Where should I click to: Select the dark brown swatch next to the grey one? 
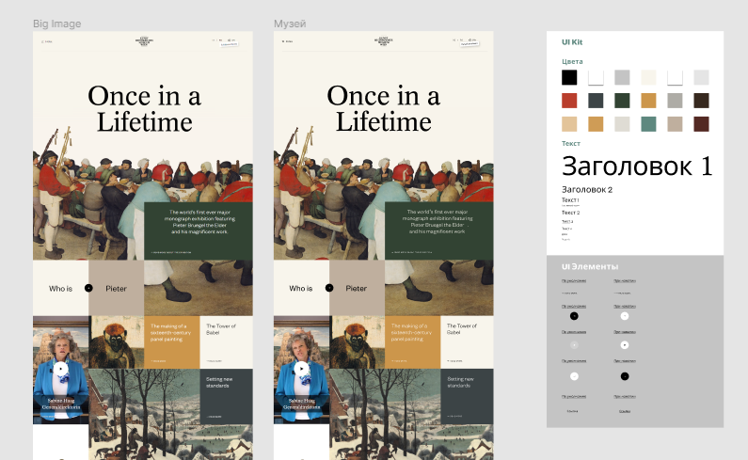click(701, 101)
